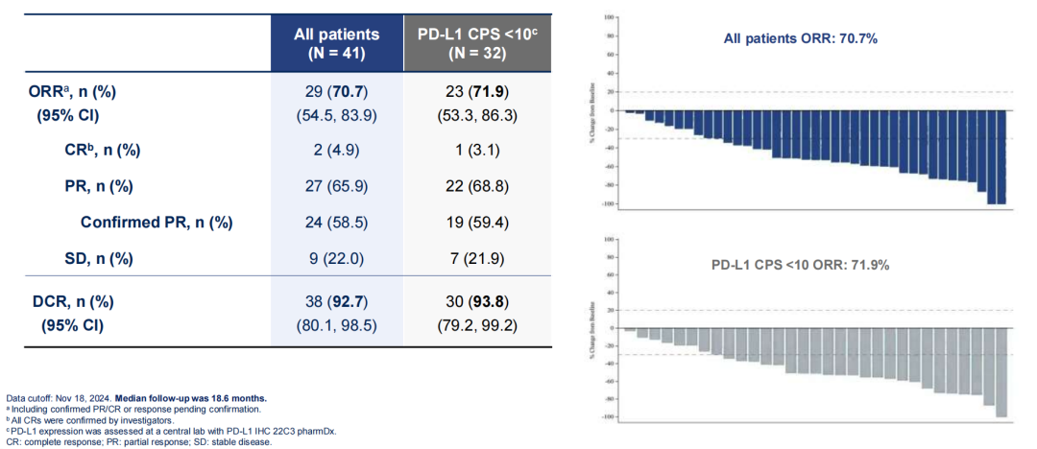Viewport: 1037px width, 449px height.
Task: Select the "29 (70.7)" ORR cell
Action: pos(336,93)
